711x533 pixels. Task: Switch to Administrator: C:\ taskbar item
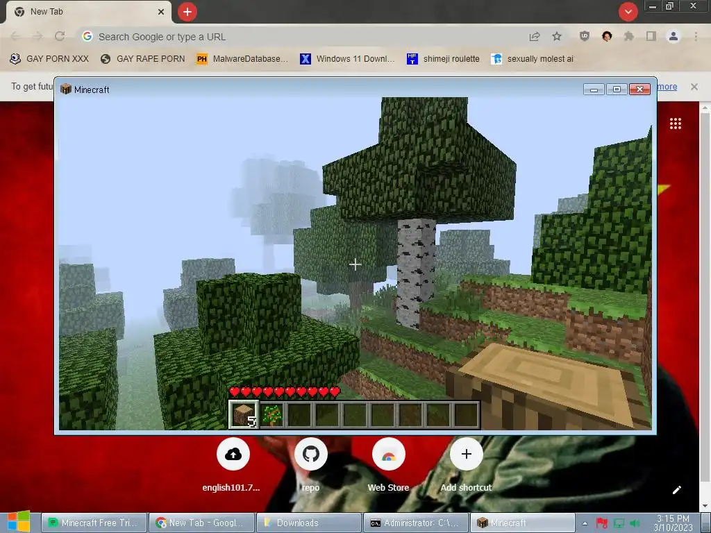[x=417, y=523]
